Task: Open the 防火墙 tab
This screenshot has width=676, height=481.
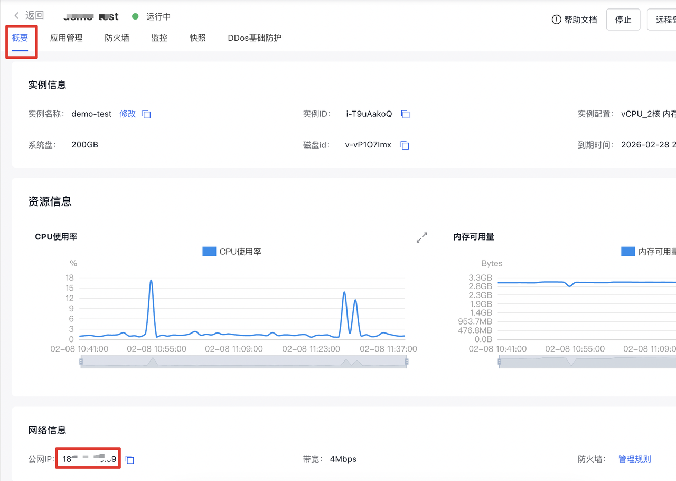Action: pyautogui.click(x=117, y=38)
